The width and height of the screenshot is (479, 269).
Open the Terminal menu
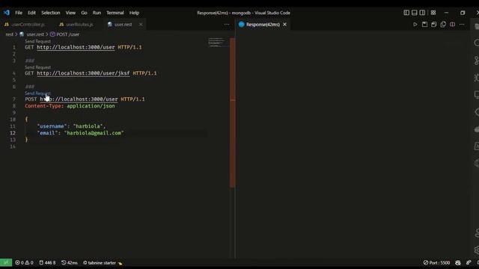pos(115,13)
